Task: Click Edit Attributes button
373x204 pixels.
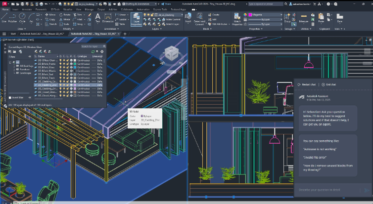Action: tap(219, 24)
